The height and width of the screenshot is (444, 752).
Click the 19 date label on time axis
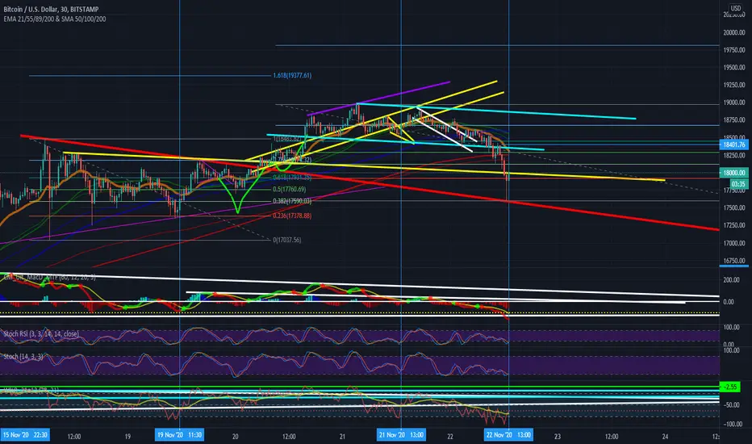(x=127, y=436)
